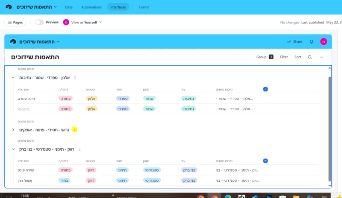
Task: Collapse the אלמן - ספרדי - שמור - נתיבות group
Action: pyautogui.click(x=13, y=78)
